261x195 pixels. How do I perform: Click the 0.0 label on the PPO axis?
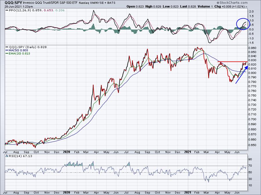[251, 30]
